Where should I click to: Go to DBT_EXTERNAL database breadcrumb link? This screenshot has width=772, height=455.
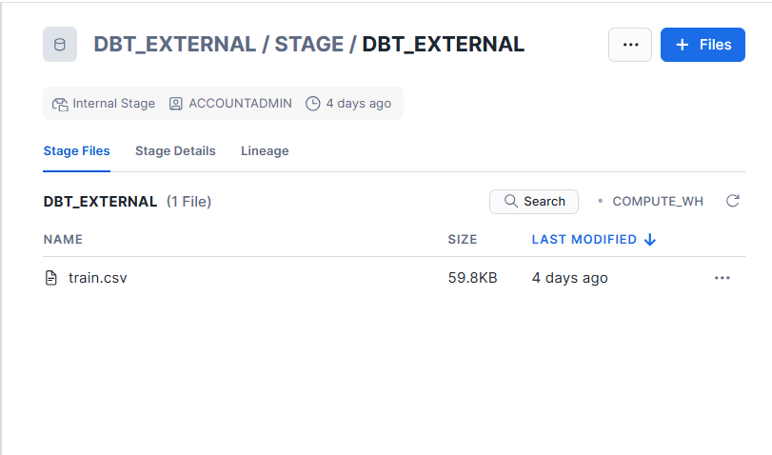174,45
